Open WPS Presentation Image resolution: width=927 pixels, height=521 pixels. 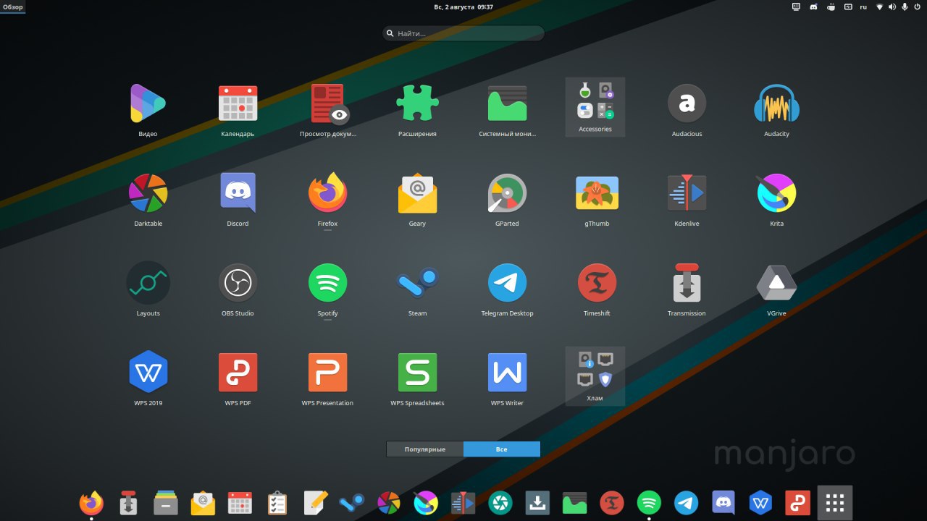coord(327,373)
